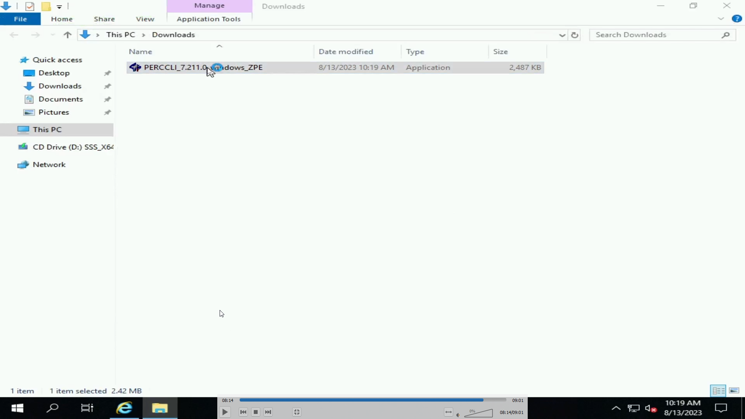Select the View ribbon tab

click(145, 19)
